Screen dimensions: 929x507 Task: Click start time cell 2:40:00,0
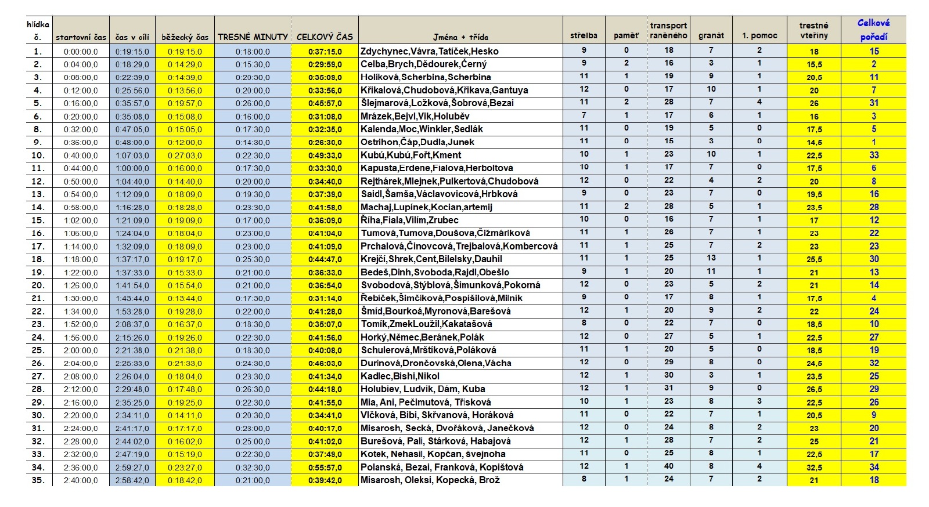[81, 480]
